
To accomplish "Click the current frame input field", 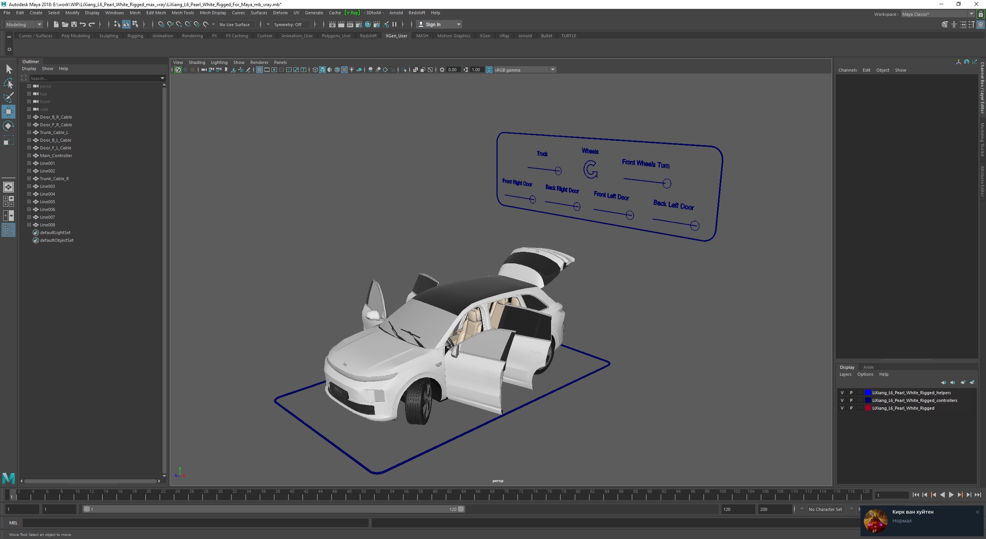I will click(892, 495).
